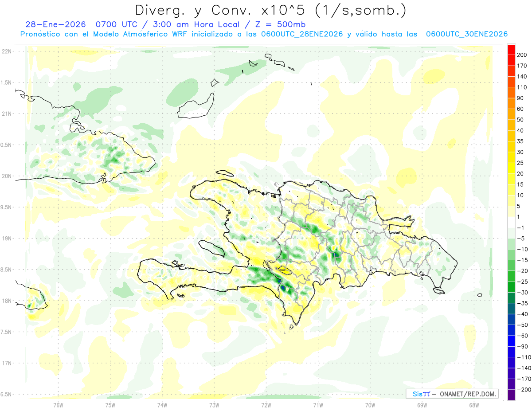Click the dark purple colorbar segment below -200
This screenshot has height=411, width=532.
click(511, 395)
